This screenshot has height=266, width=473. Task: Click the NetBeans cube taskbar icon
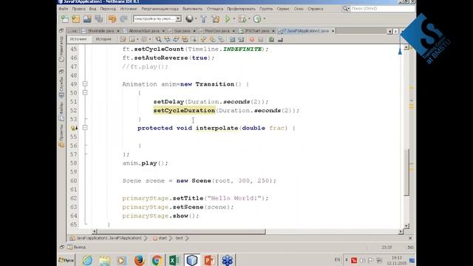192,260
